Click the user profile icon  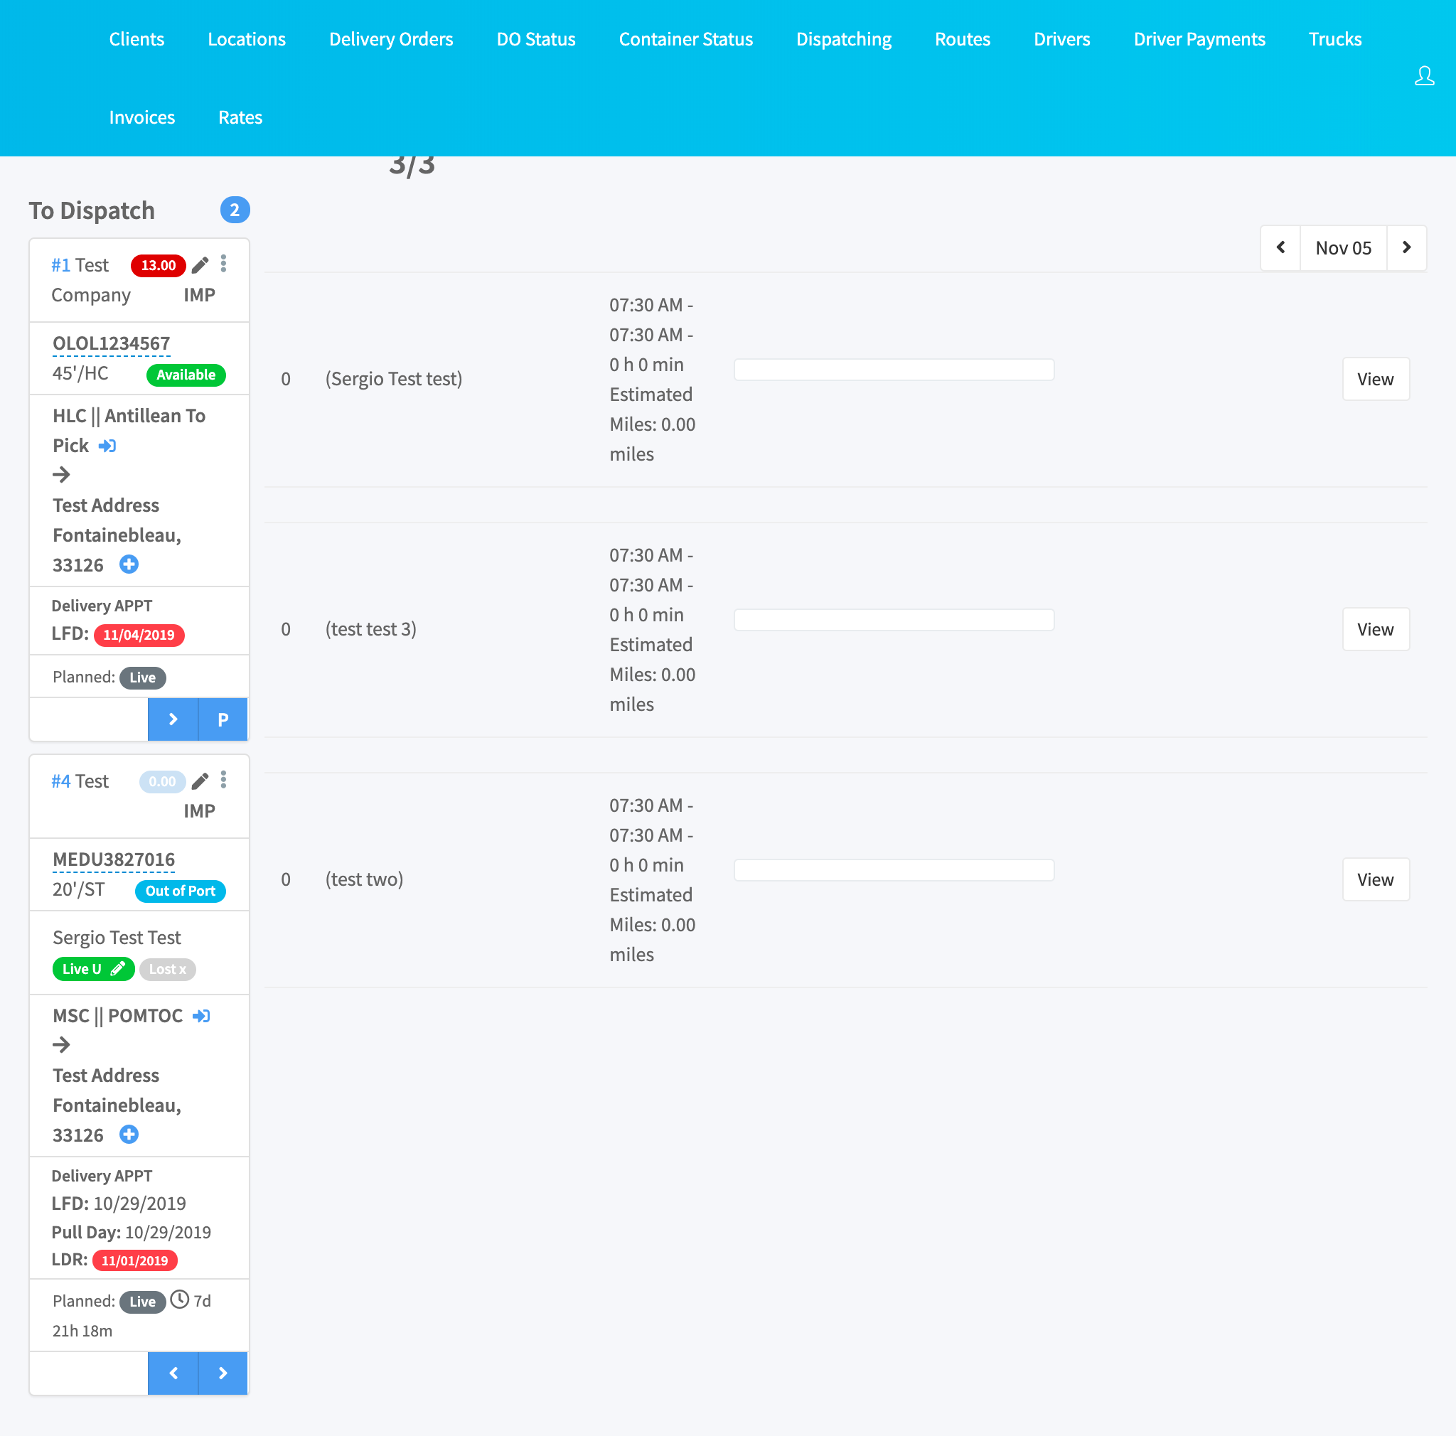pyautogui.click(x=1423, y=76)
